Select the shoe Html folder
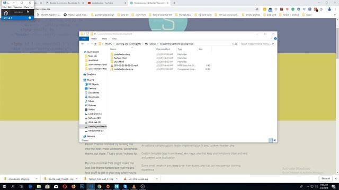Image resolution: width=339 pixels, height=190 pixels. click(x=119, y=62)
